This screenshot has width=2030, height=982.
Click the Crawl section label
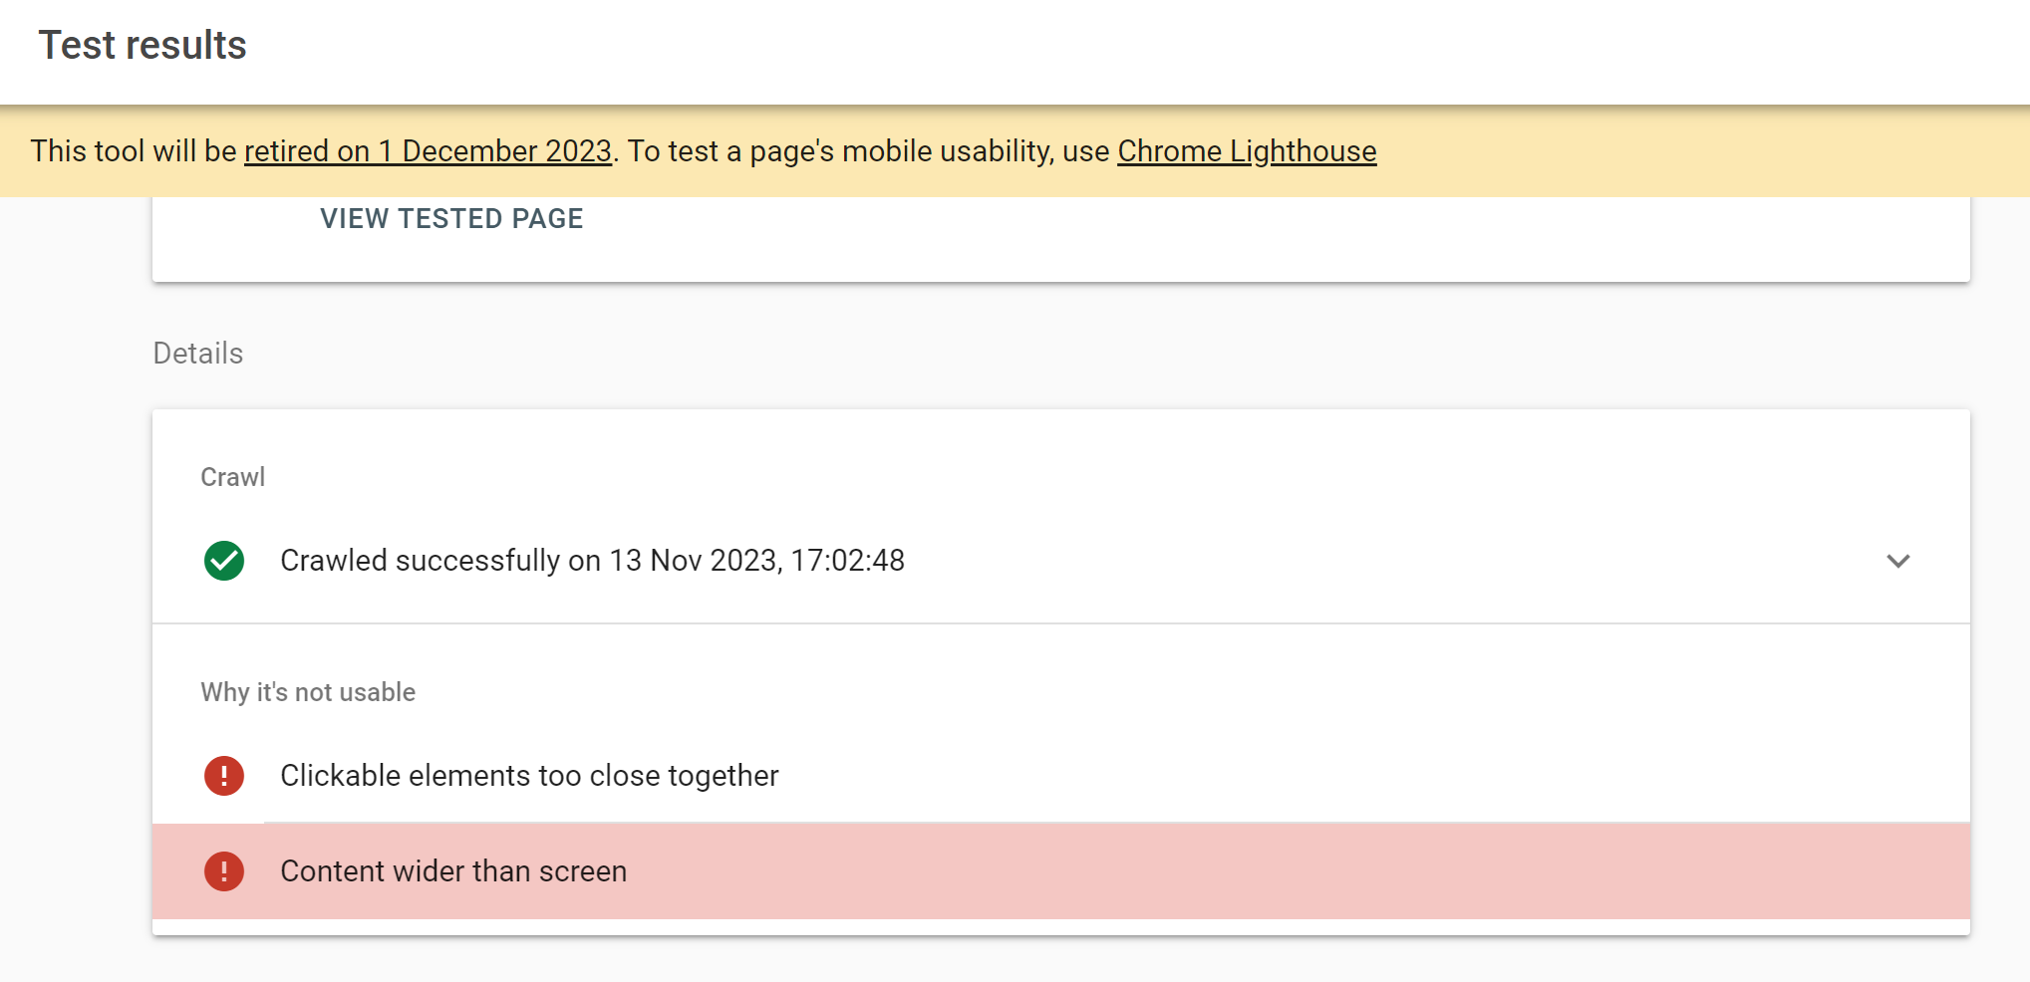pos(232,476)
